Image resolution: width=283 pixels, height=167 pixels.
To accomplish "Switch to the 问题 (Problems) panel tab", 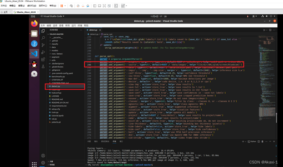I will click(89, 142).
